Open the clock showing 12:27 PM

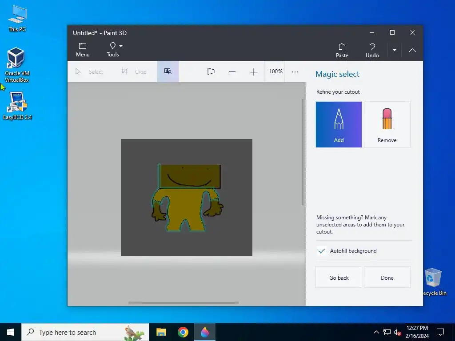click(417, 332)
